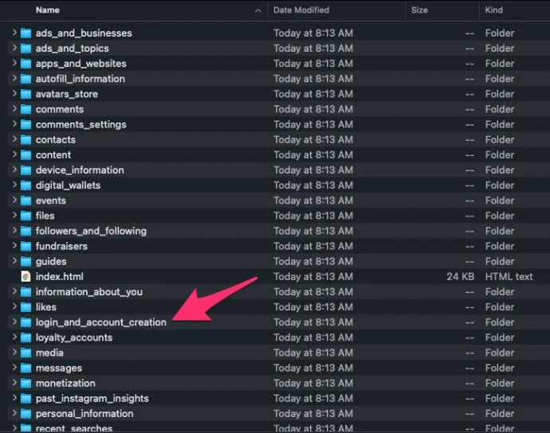550x433 pixels.
Task: Click the monetization folder icon
Action: pos(26,384)
